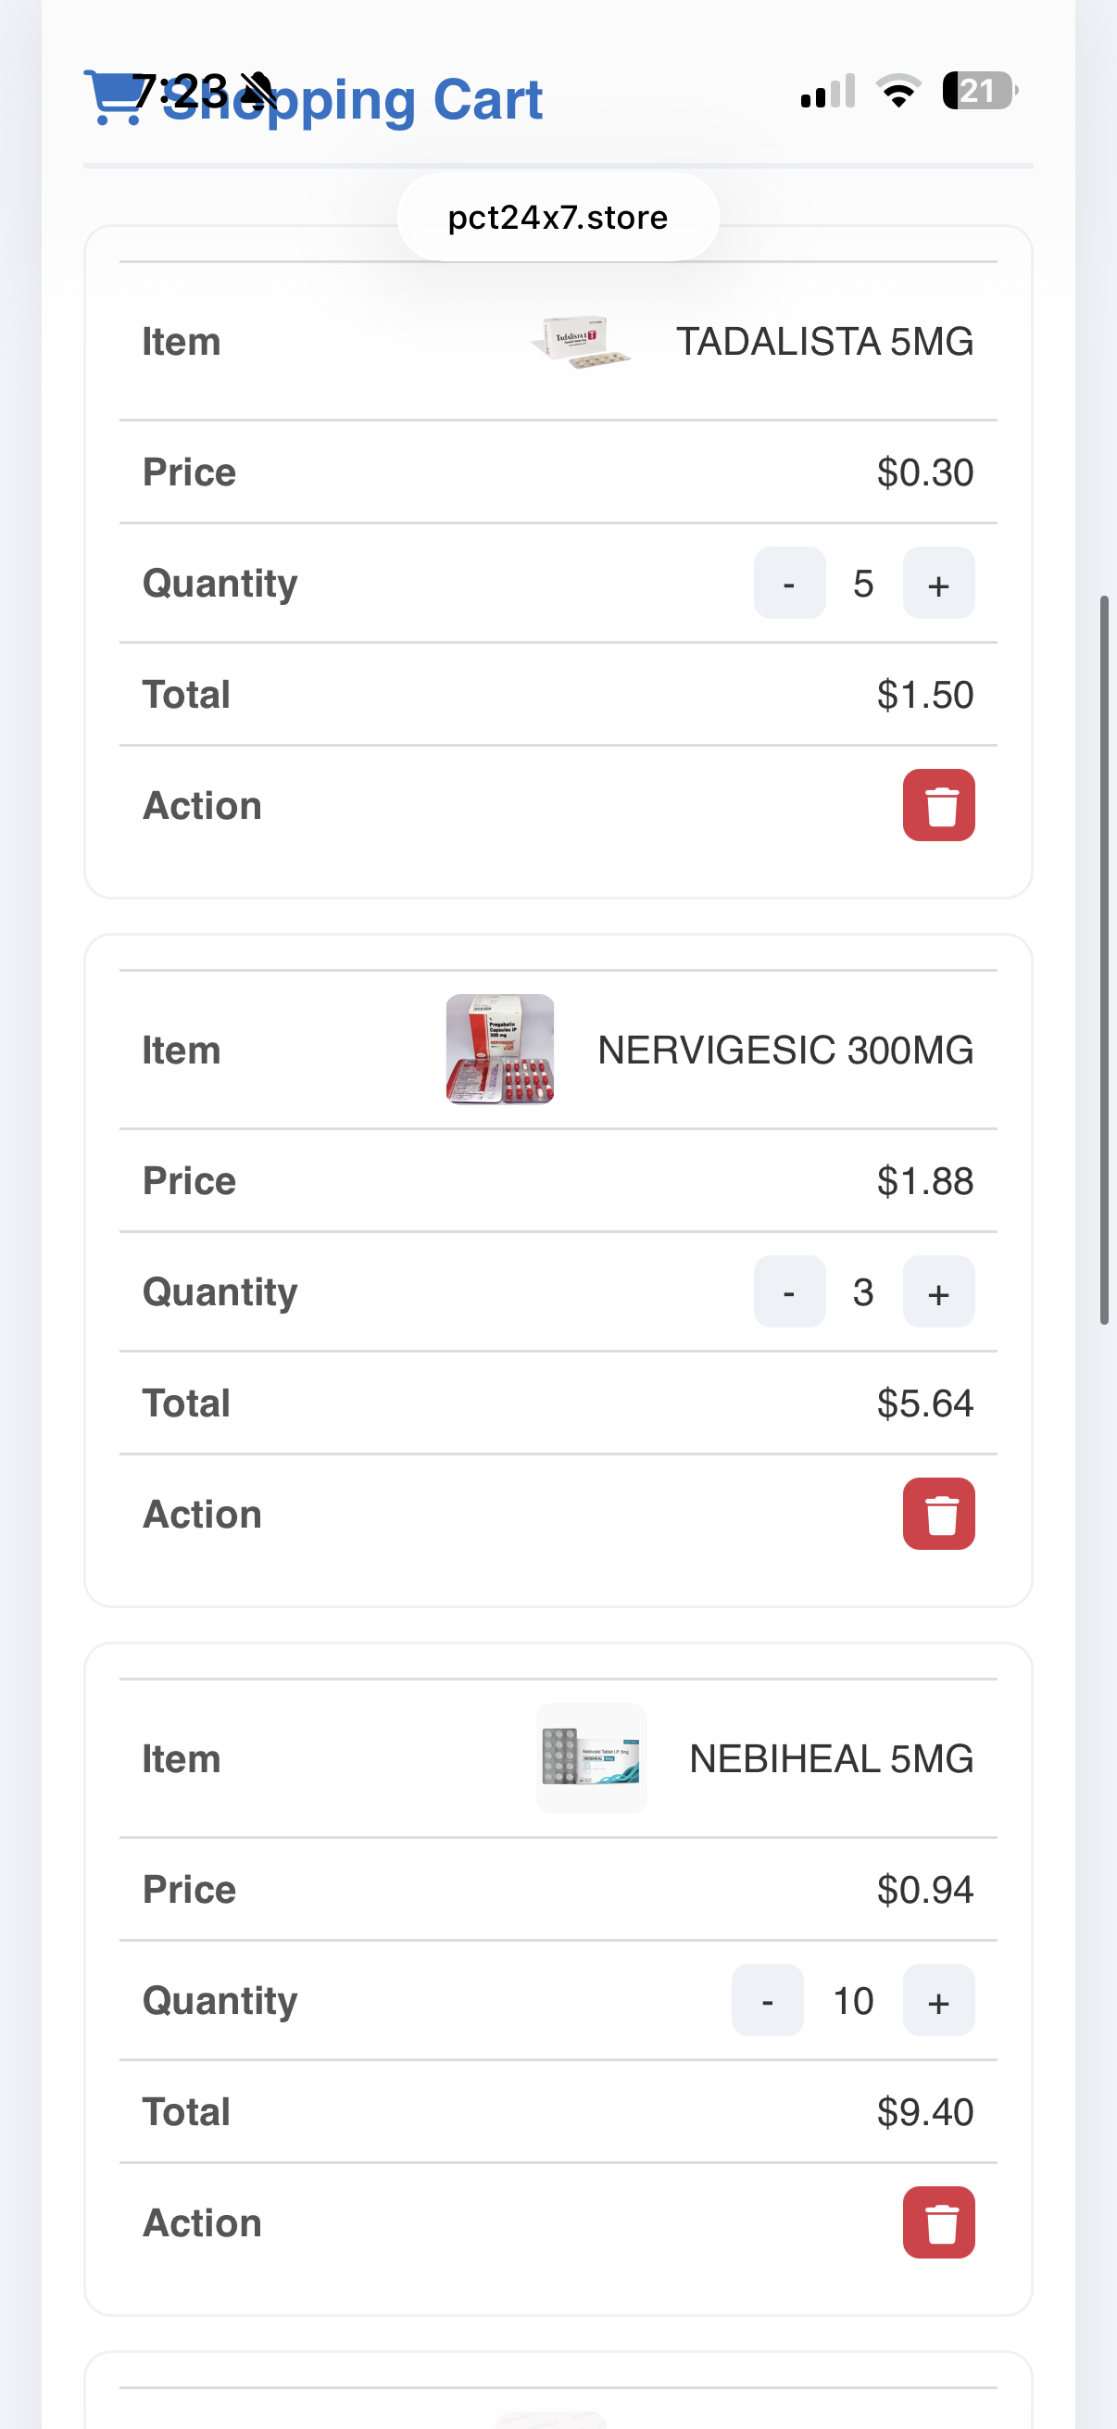
Task: View the Nervigesic 300mg product thumbnail
Action: pyautogui.click(x=499, y=1049)
